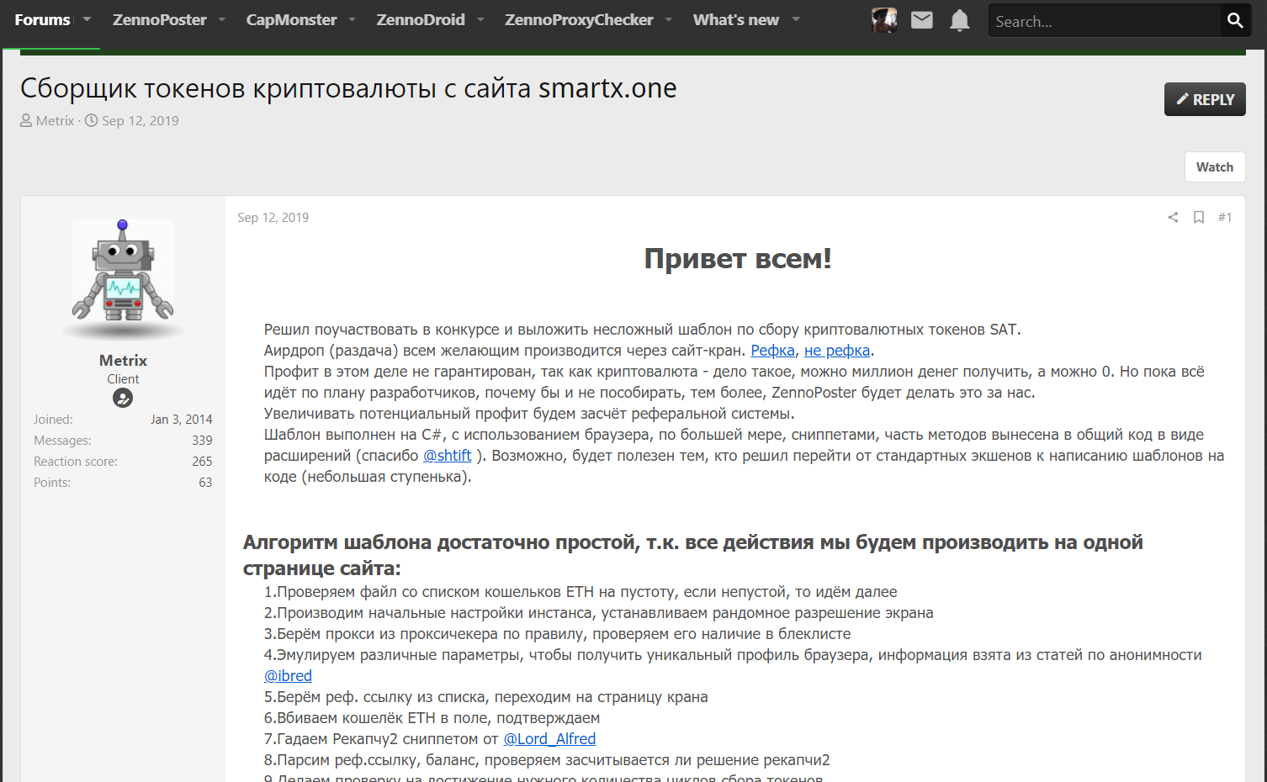This screenshot has height=782, width=1267.
Task: Expand the ZennoProxyChecker dropdown arrow
Action: 669,19
